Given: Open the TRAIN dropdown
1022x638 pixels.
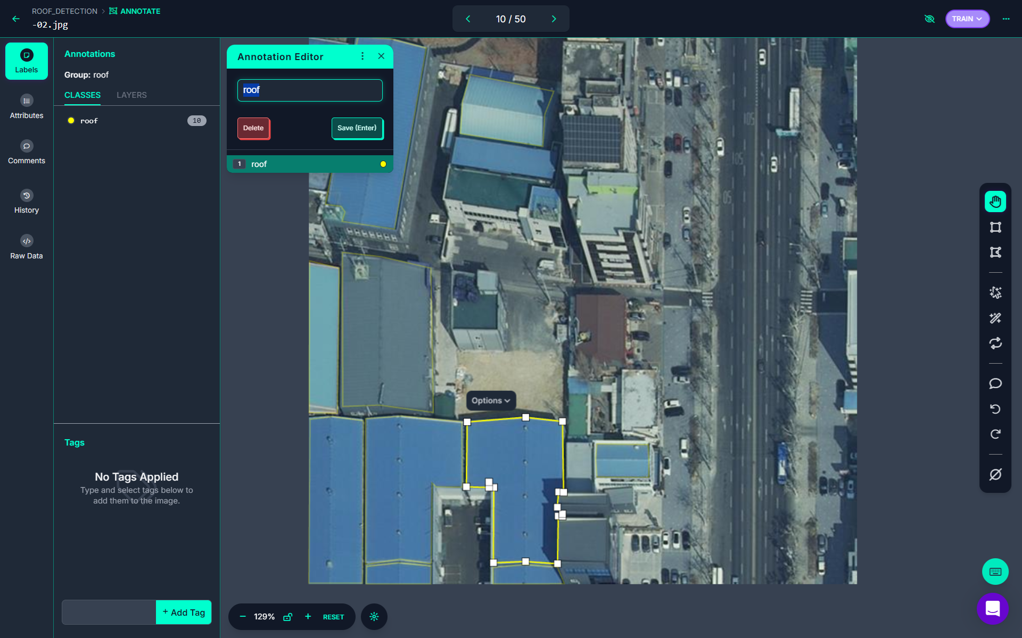Looking at the screenshot, I should [x=967, y=19].
